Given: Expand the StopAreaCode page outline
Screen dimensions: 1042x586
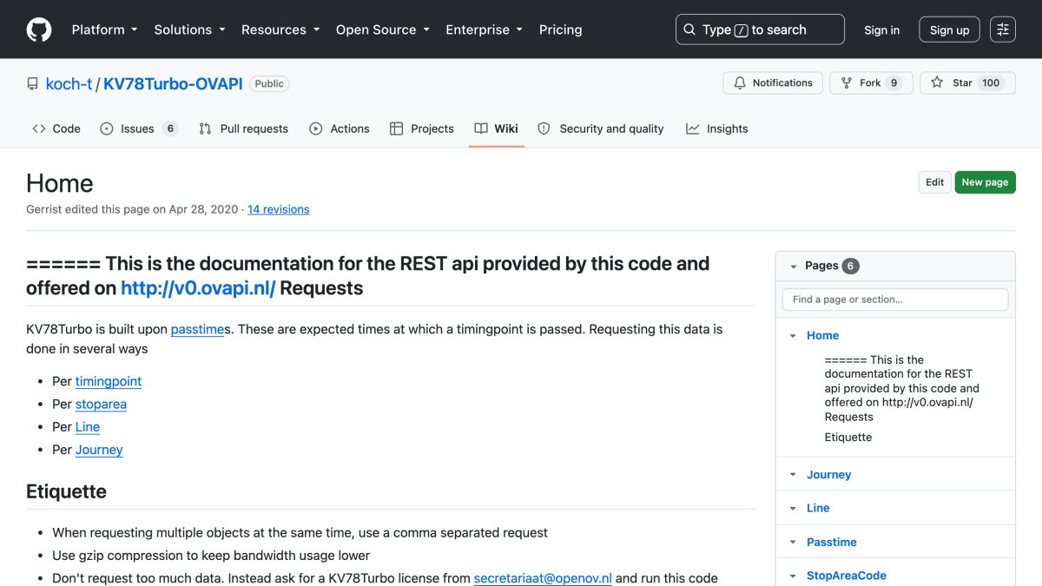Looking at the screenshot, I should (793, 576).
